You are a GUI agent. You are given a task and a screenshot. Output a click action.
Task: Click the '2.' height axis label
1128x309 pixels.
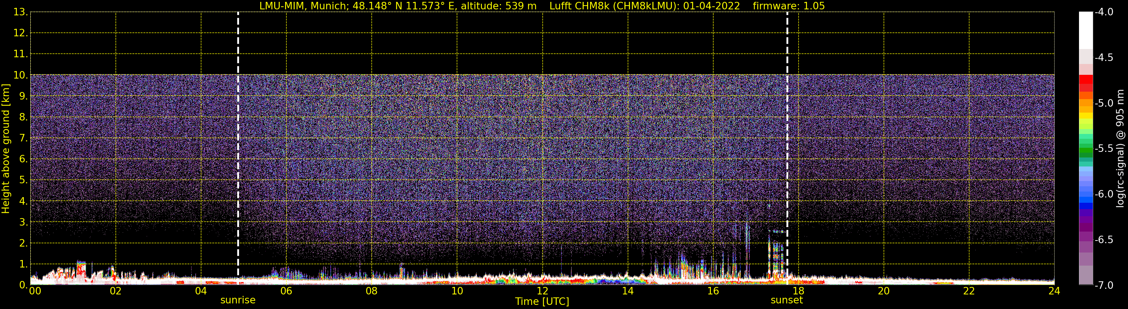(23, 243)
